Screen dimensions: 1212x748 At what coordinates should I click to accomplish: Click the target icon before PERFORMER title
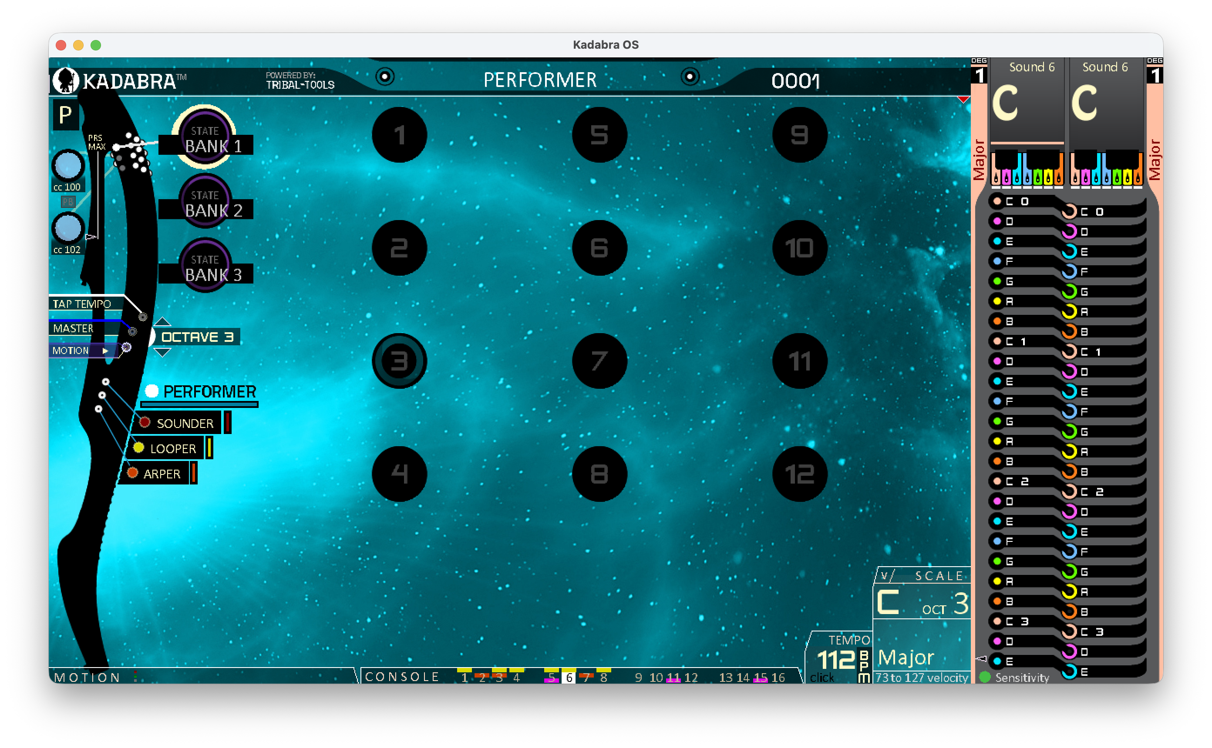pos(385,77)
